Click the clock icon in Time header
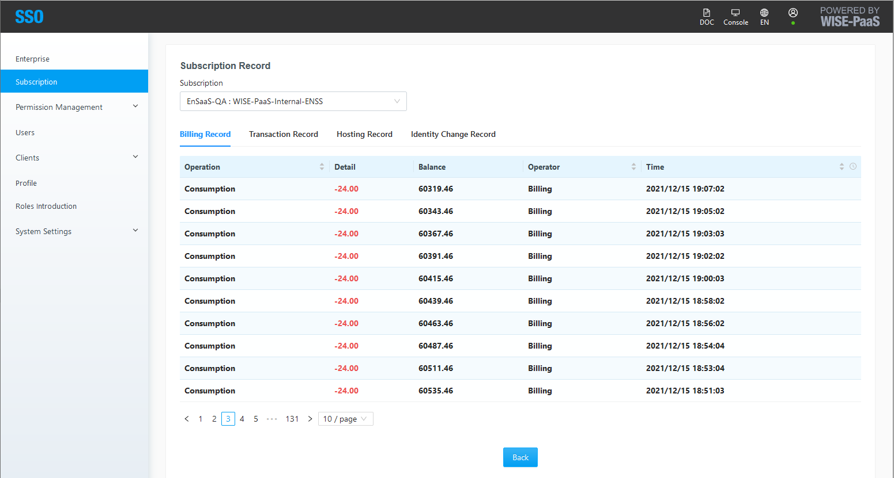 point(853,166)
